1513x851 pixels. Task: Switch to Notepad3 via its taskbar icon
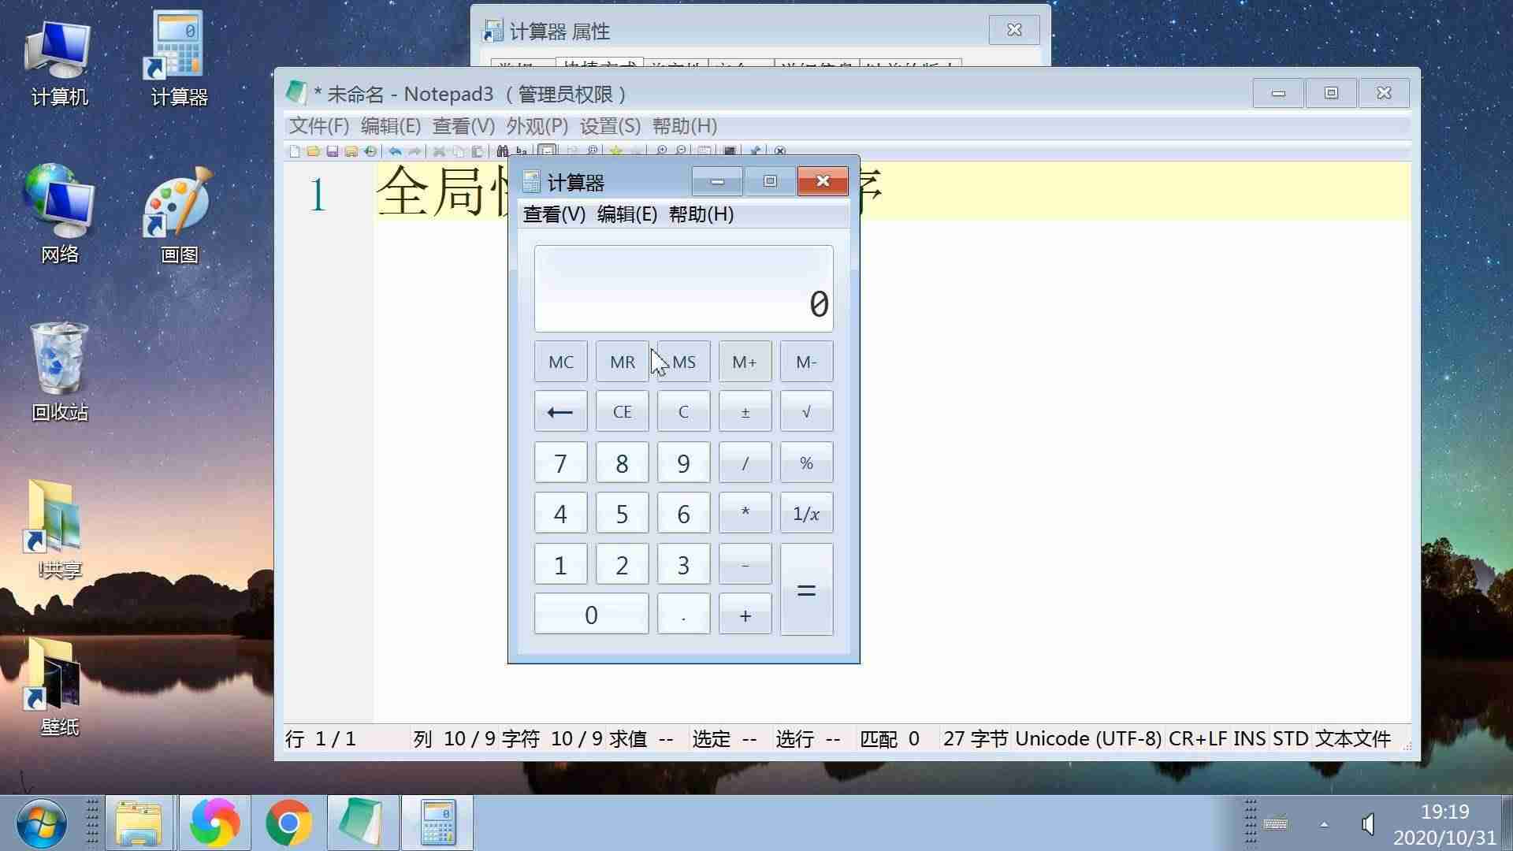362,823
